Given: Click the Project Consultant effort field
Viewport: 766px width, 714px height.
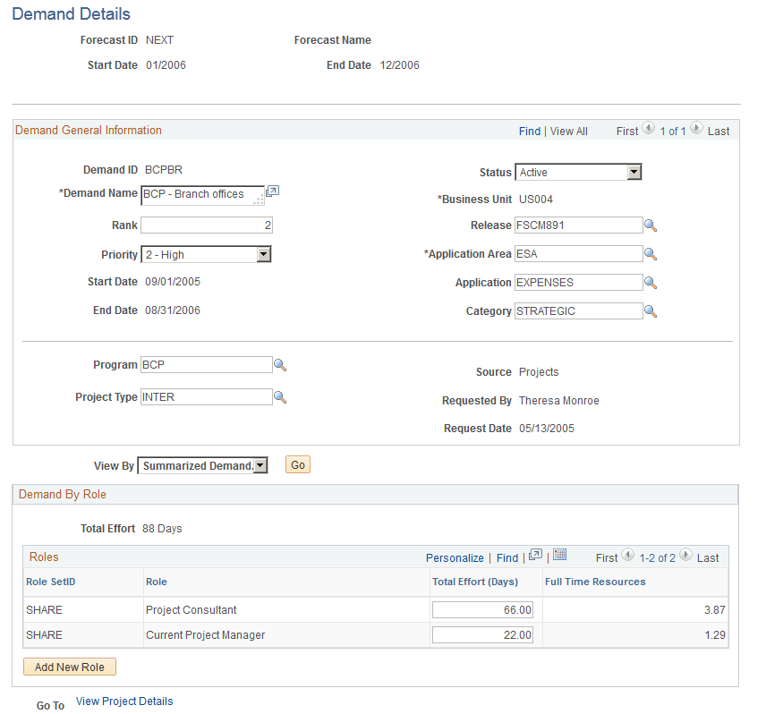Looking at the screenshot, I should click(x=483, y=609).
